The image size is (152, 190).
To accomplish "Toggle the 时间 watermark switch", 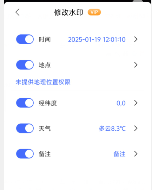I will click(x=25, y=39).
